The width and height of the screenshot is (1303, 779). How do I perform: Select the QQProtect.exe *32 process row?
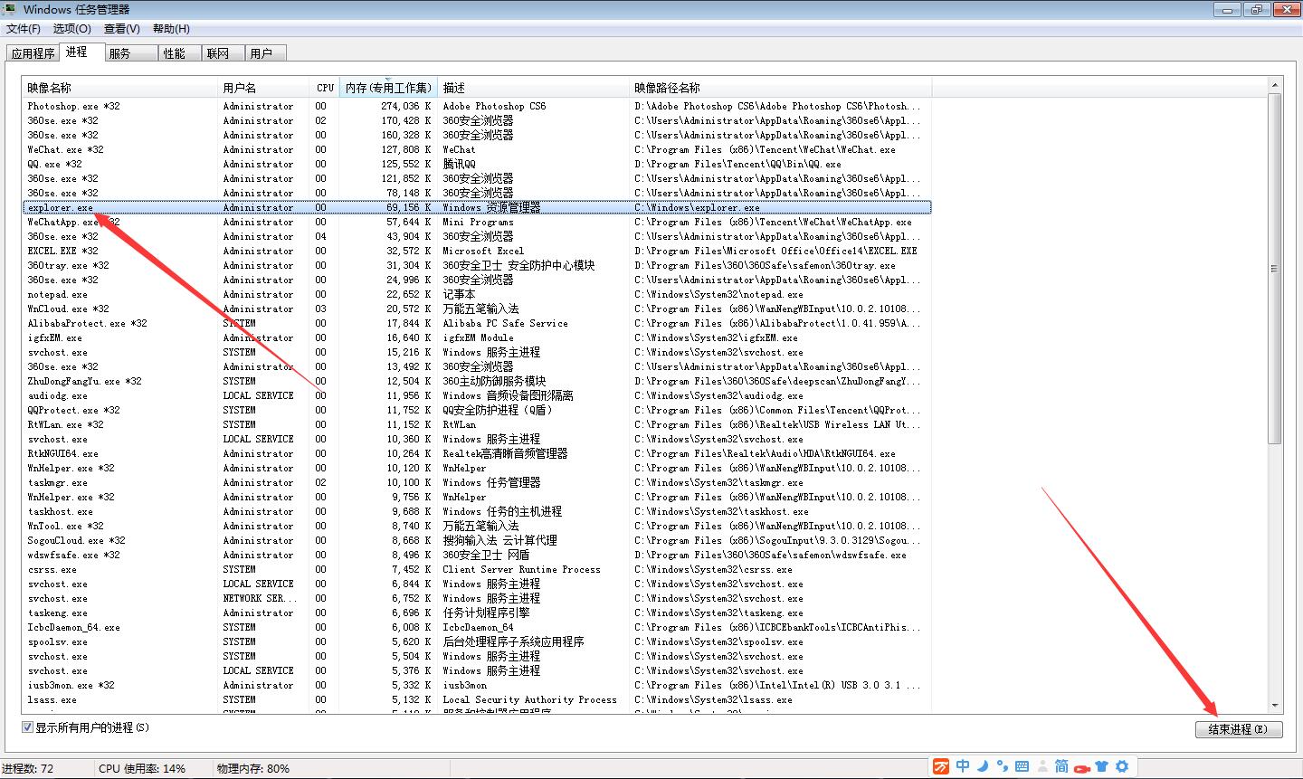(x=477, y=410)
